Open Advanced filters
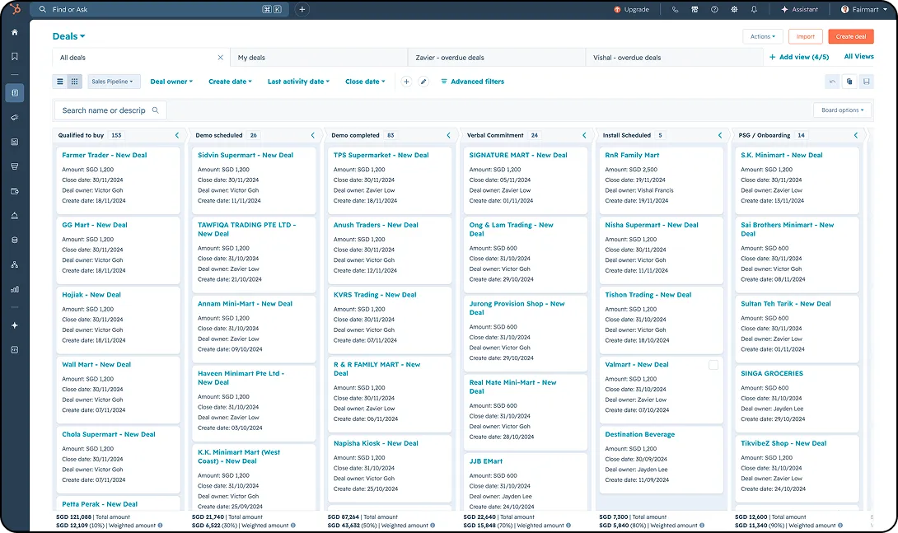 (473, 82)
